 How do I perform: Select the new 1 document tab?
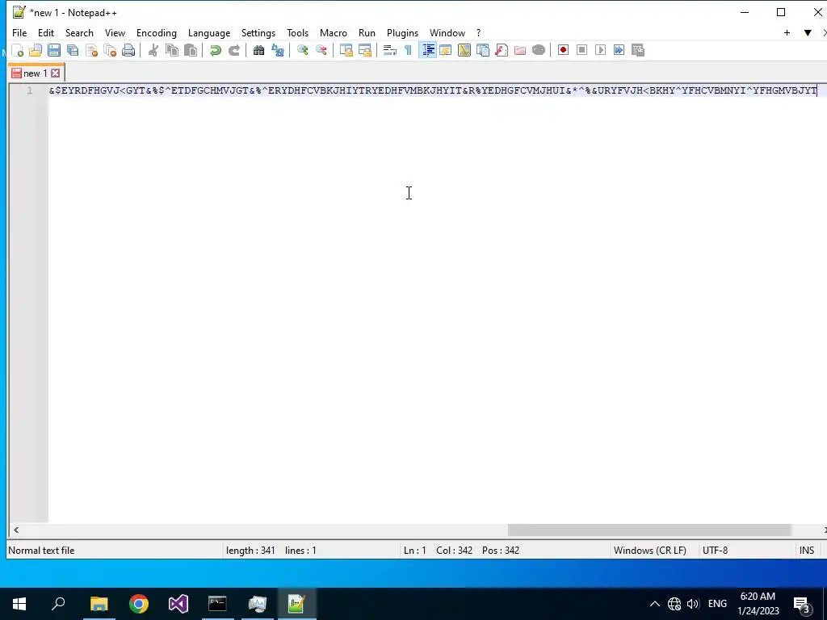[x=35, y=73]
